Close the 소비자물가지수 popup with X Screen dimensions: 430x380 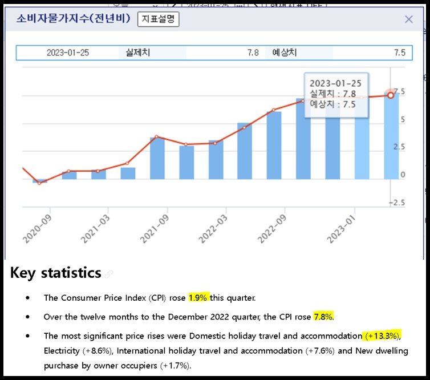(408, 19)
